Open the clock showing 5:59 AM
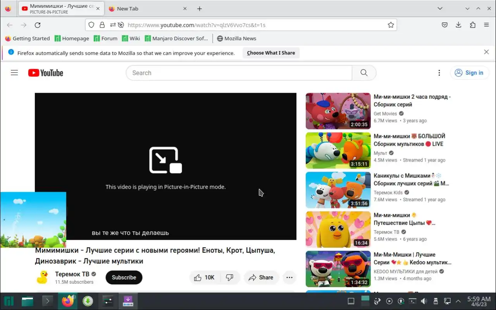Viewport: 496px width, 310px height. point(479,301)
